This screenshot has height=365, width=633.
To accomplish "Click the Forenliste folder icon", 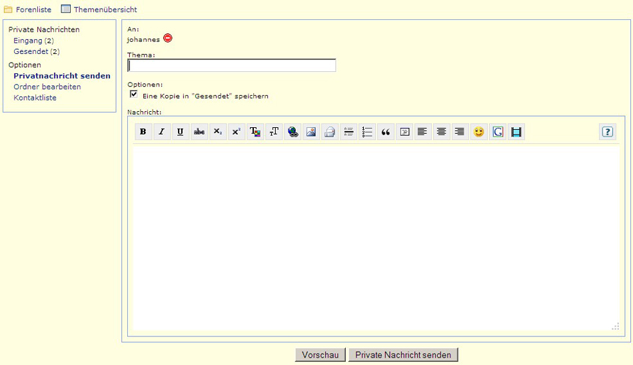I will (x=8, y=9).
